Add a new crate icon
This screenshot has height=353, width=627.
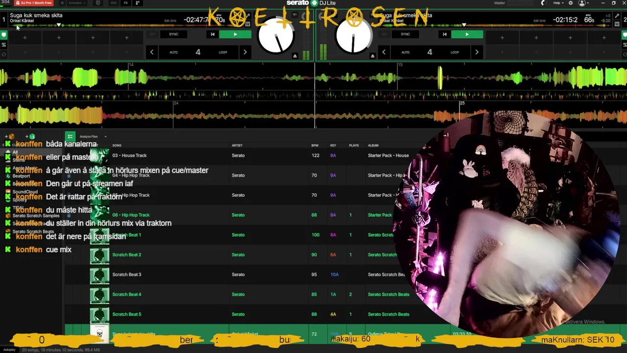point(10,136)
